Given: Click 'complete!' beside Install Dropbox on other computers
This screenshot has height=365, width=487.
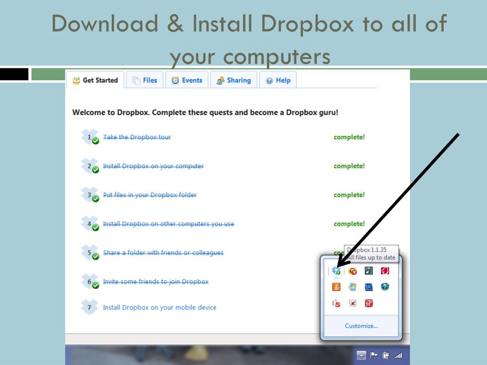Looking at the screenshot, I should 349,224.
